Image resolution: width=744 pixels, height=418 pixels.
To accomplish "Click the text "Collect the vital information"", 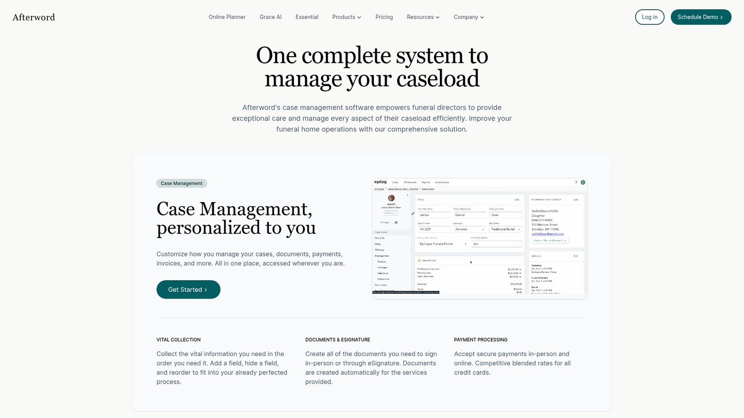I will pyautogui.click(x=222, y=368).
